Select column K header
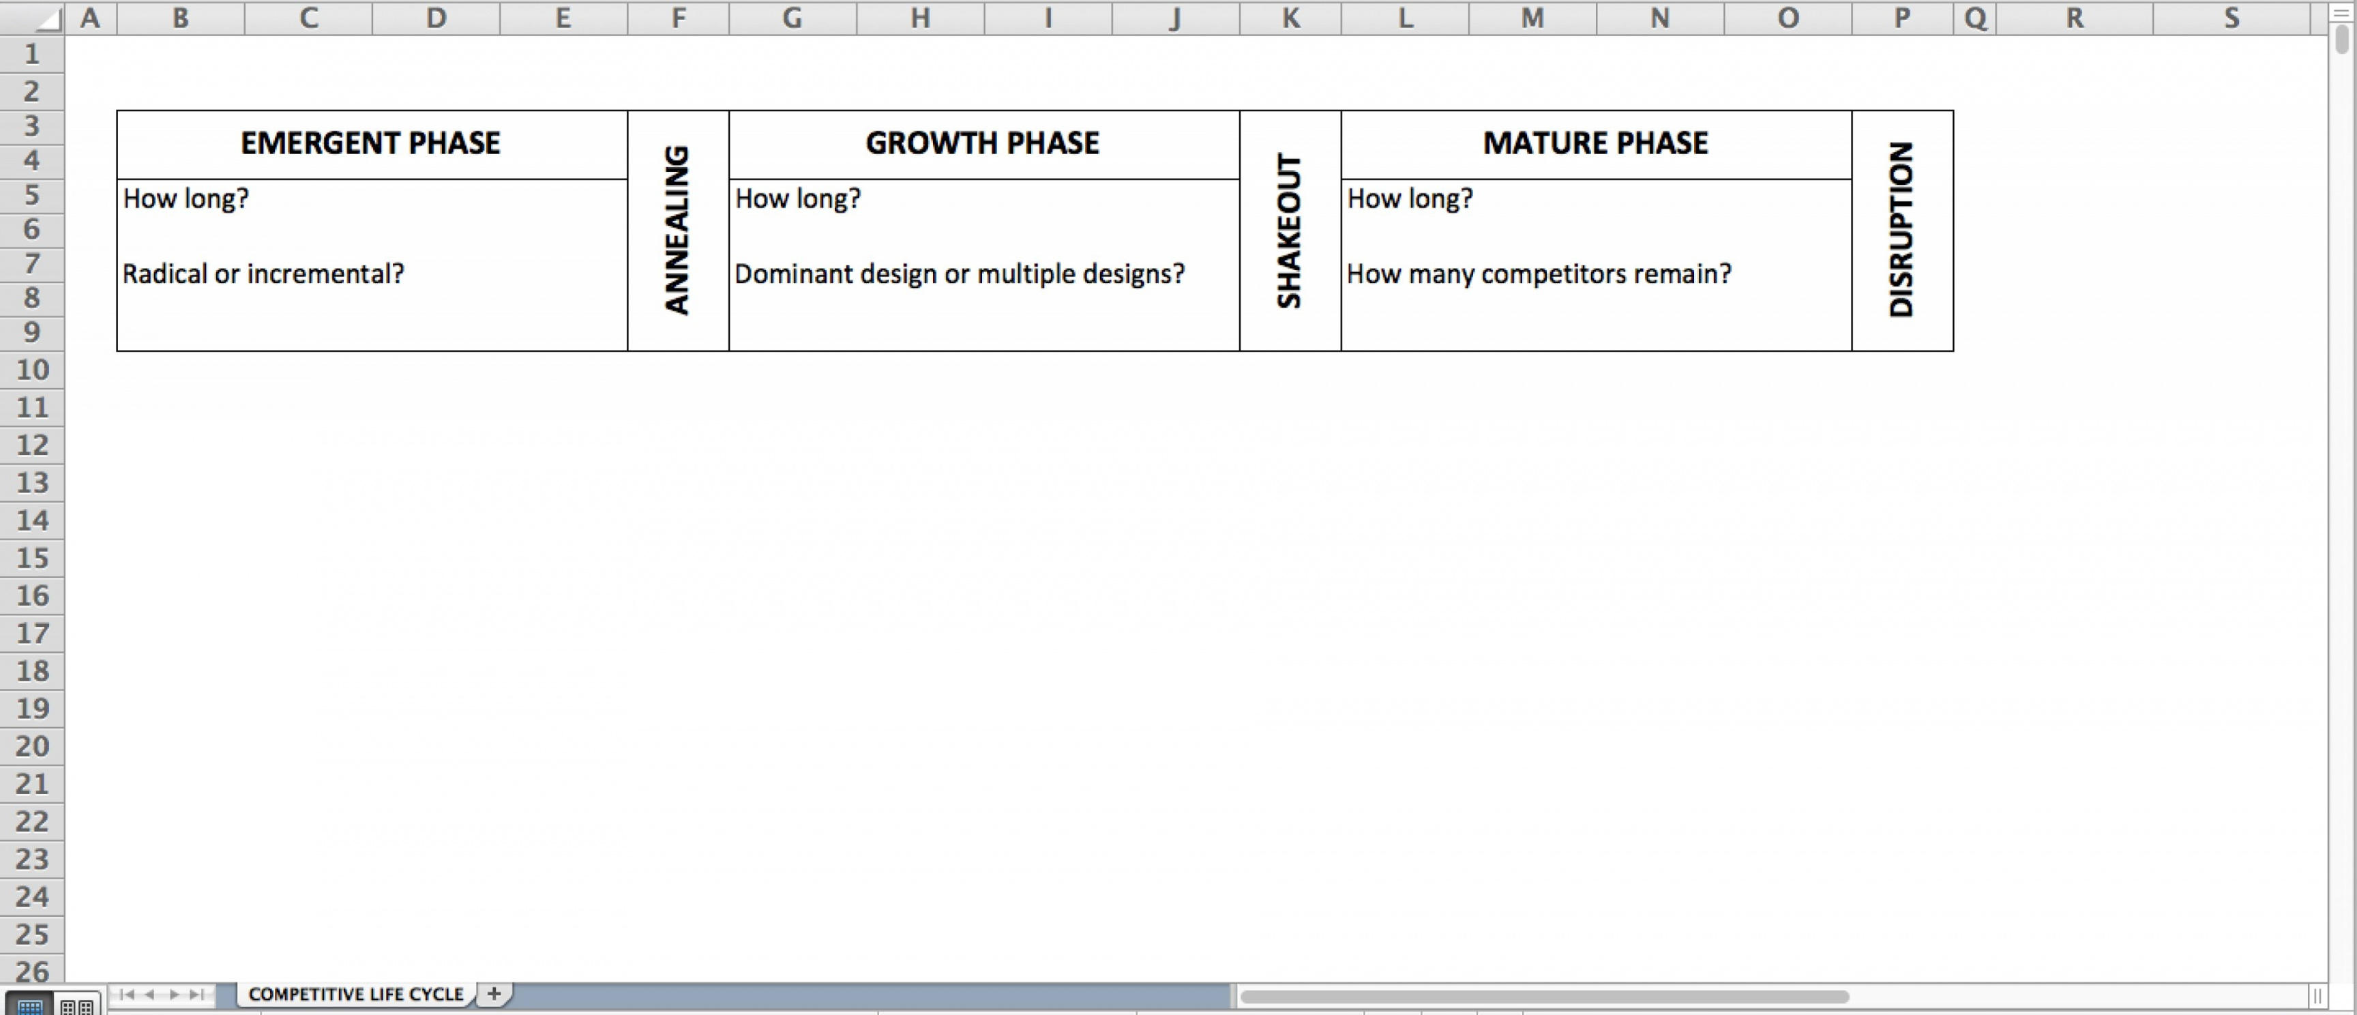The image size is (2357, 1015). pos(1290,17)
